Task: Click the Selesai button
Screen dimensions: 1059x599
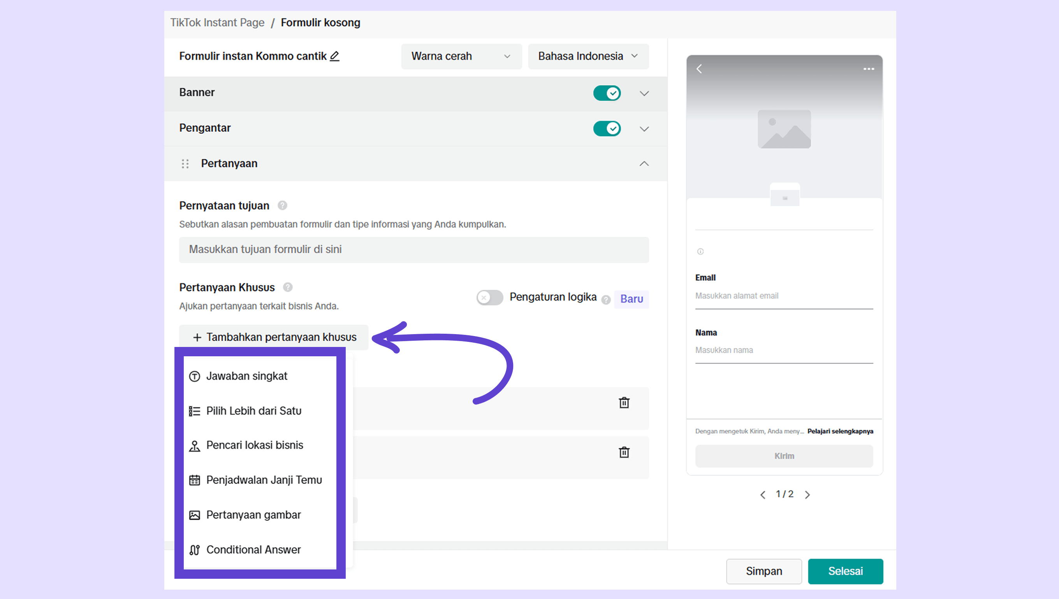Action: click(845, 571)
